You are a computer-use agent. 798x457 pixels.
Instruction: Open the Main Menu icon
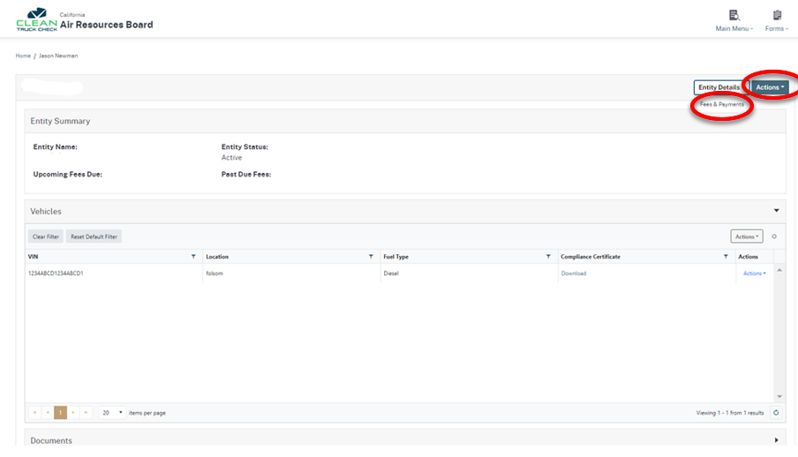click(x=734, y=15)
